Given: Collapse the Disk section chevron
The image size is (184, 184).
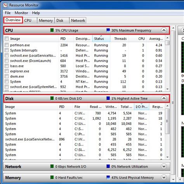Looking at the screenshot, I should tap(164, 98).
